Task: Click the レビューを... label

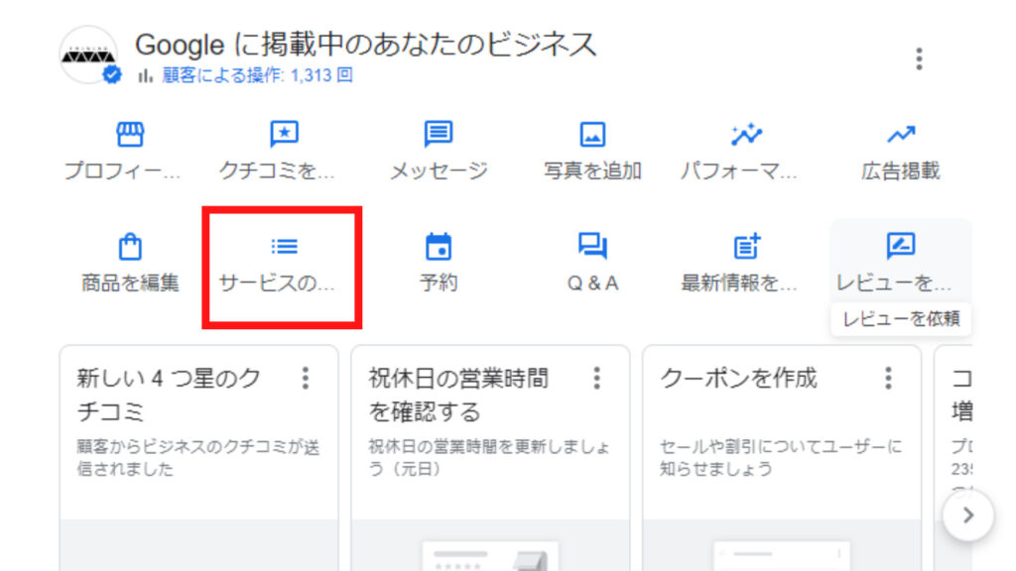Action: [x=894, y=283]
